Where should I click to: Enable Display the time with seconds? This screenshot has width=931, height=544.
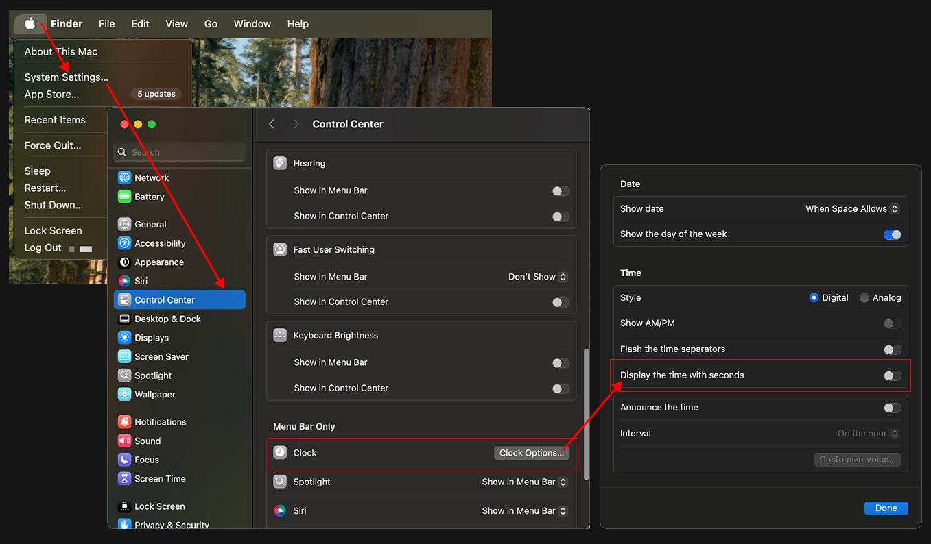click(891, 375)
